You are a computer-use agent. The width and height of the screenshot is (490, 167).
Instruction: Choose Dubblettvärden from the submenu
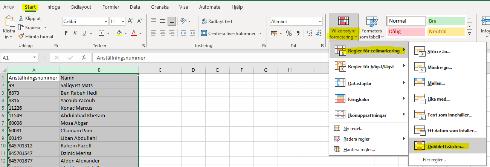coord(446,146)
